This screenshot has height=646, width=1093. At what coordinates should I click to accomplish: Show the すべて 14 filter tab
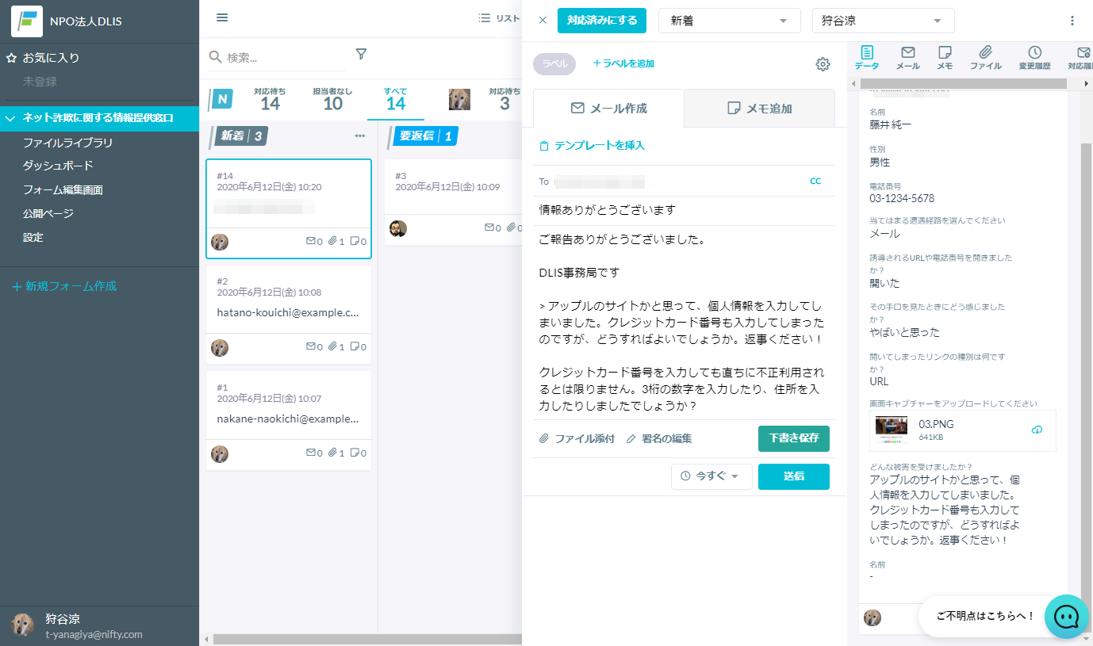coord(396,99)
